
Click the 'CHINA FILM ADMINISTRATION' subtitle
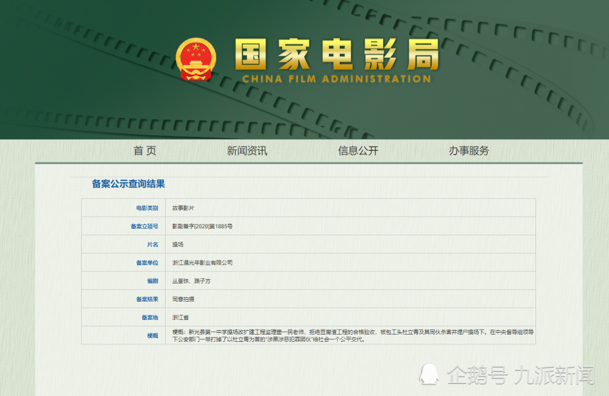coord(337,78)
